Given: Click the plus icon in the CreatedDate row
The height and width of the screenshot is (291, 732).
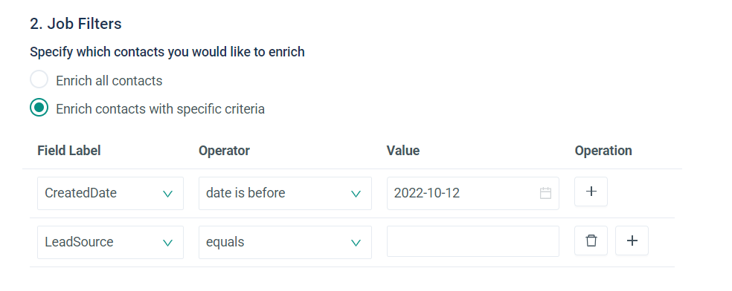Looking at the screenshot, I should (591, 192).
